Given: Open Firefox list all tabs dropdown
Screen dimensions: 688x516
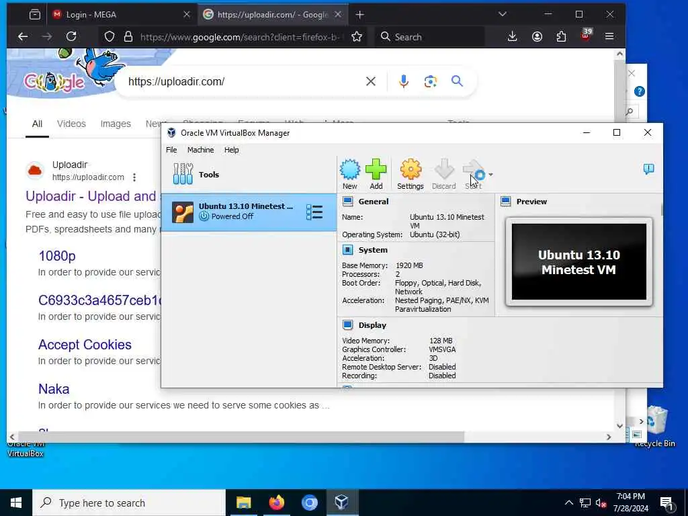Looking at the screenshot, I should 503,15.
